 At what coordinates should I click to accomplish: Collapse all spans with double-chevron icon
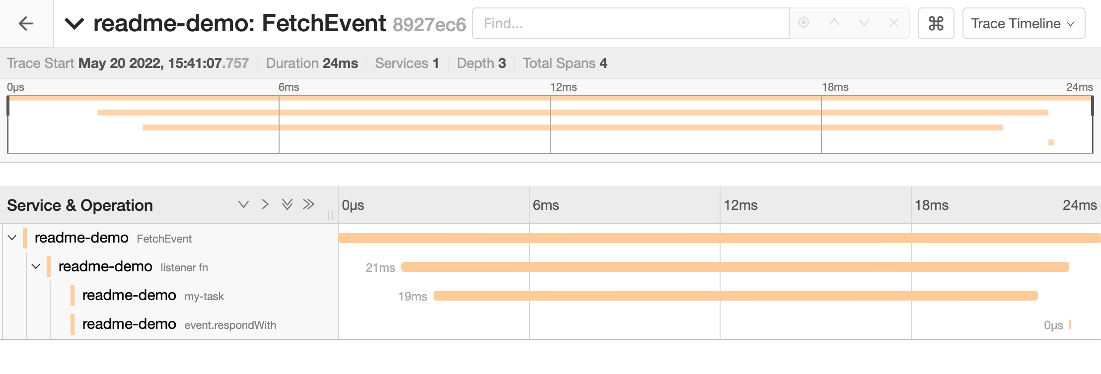[x=308, y=204]
